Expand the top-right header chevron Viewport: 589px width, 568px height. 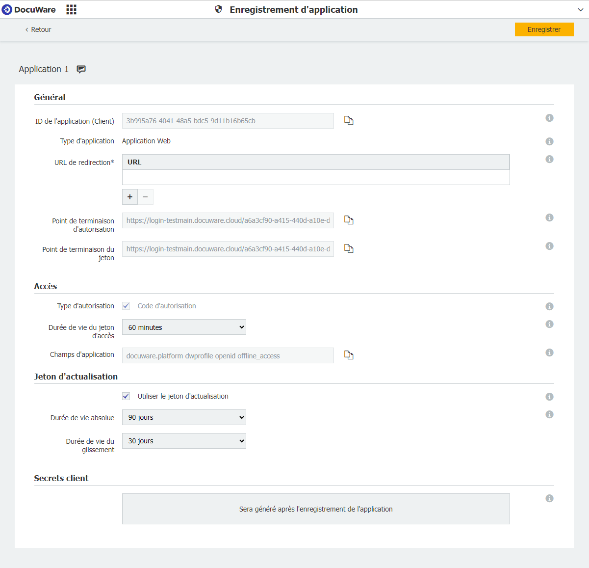pos(580,10)
